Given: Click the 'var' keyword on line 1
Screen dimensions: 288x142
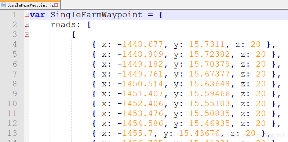Looking at the screenshot, I should tap(38, 15).
